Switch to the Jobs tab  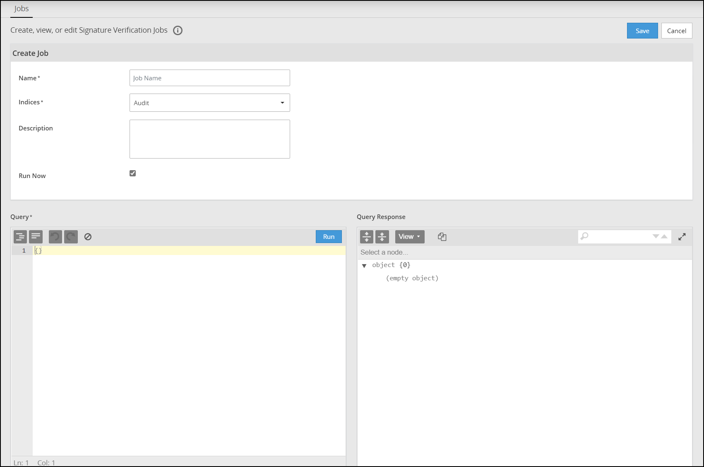[x=22, y=9]
